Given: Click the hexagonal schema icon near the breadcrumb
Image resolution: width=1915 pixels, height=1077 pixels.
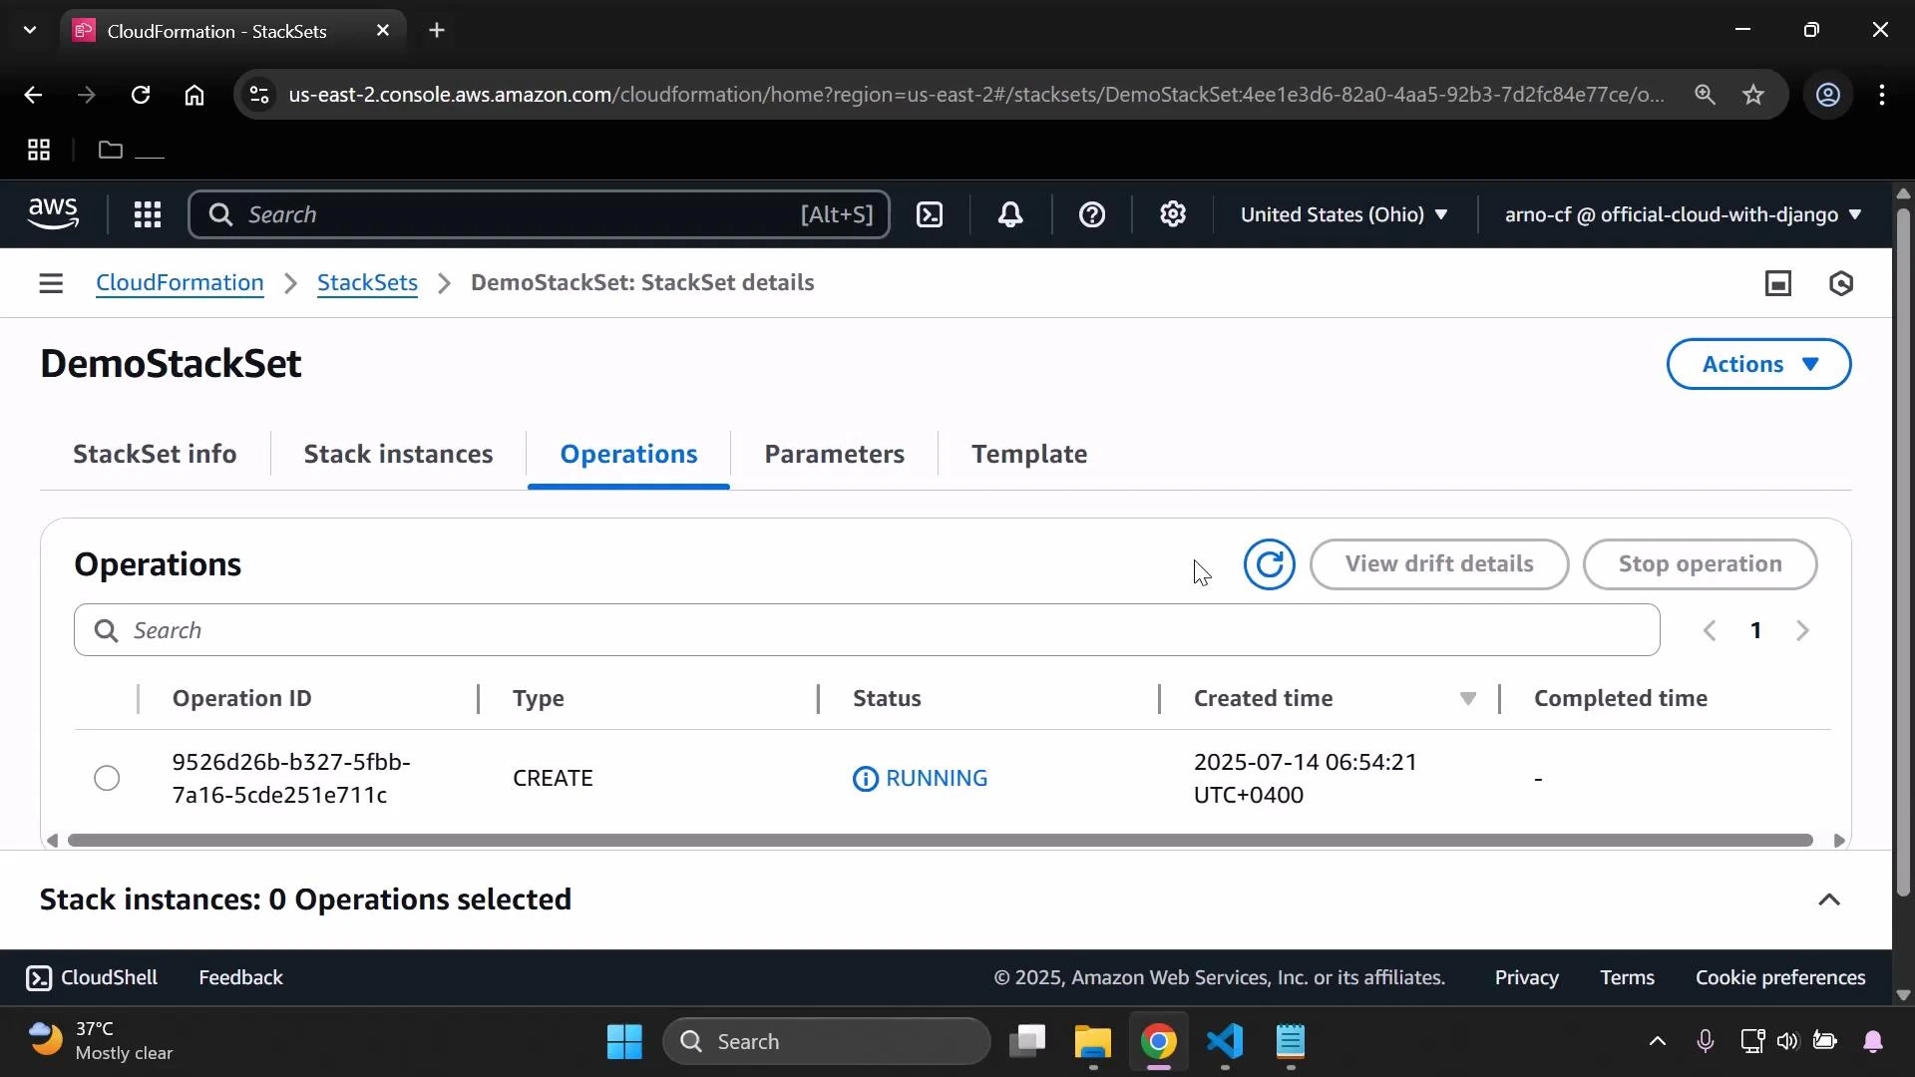Looking at the screenshot, I should [1842, 283].
